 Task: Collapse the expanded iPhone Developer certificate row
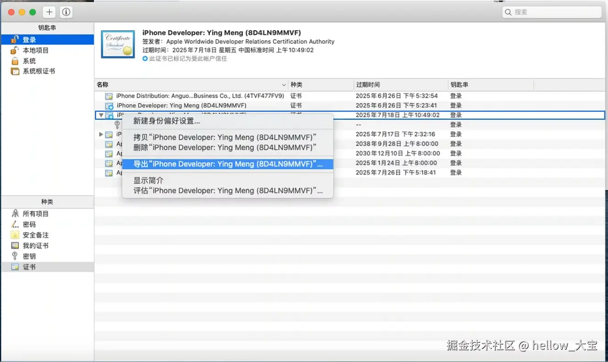[x=101, y=115]
